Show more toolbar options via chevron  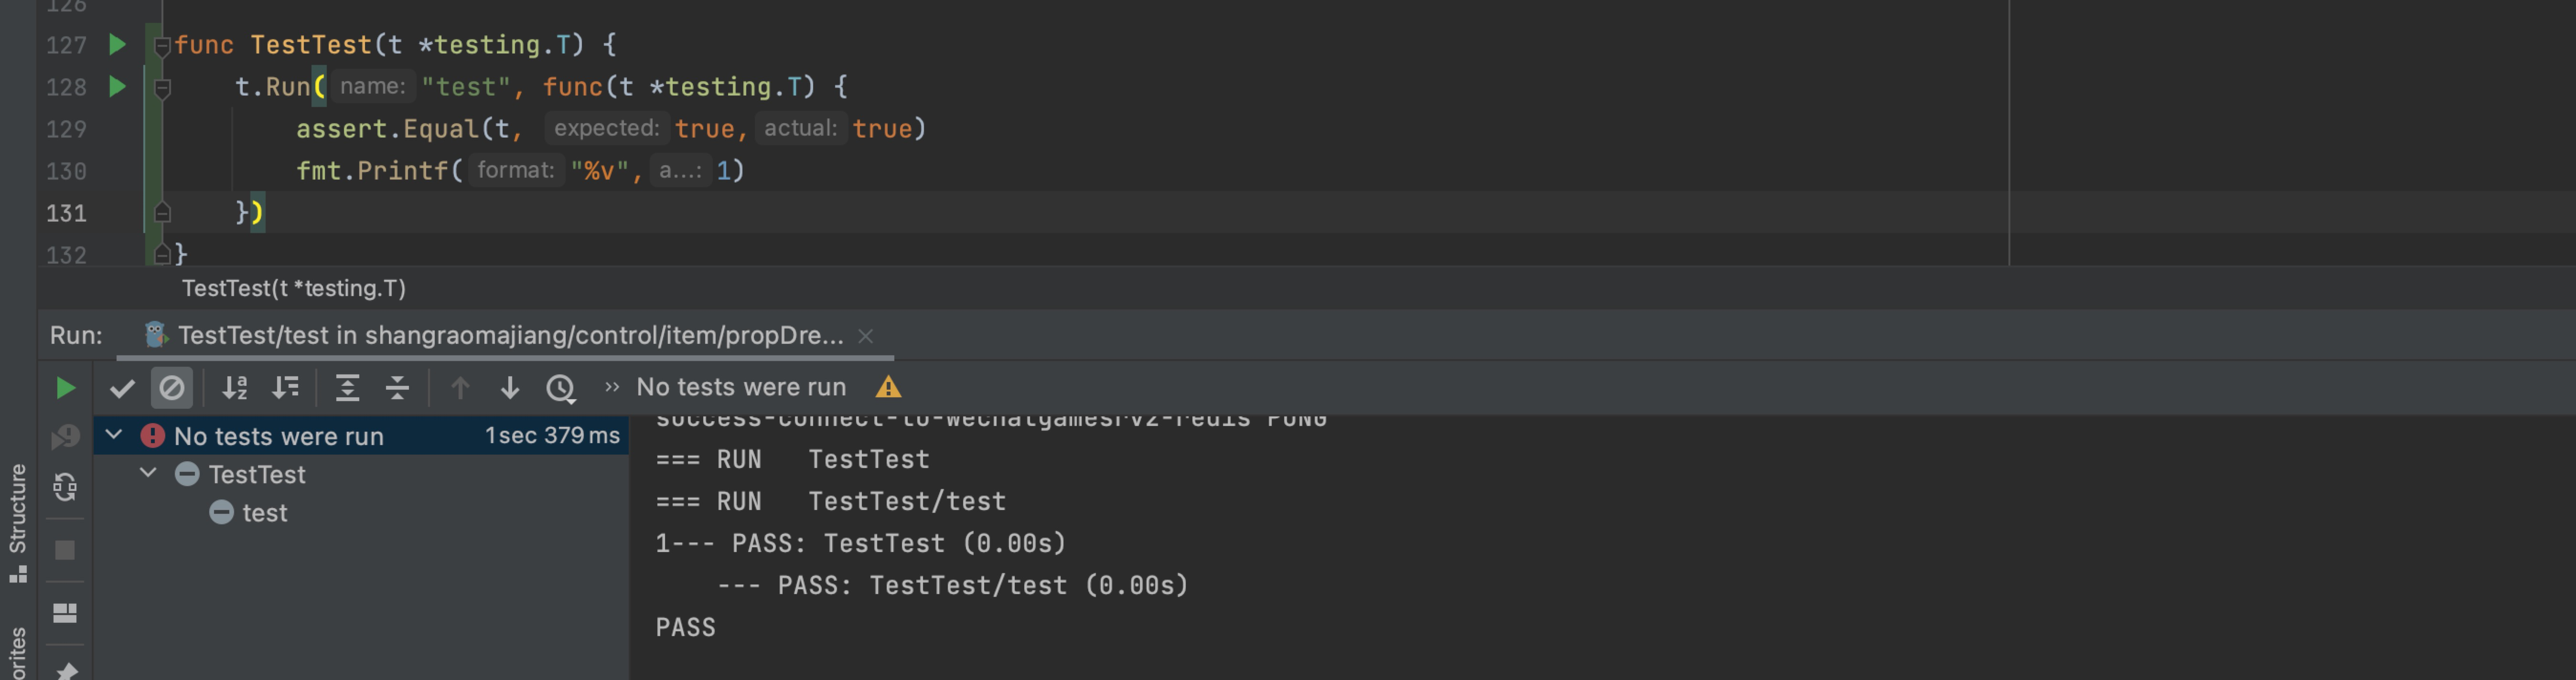tap(611, 388)
